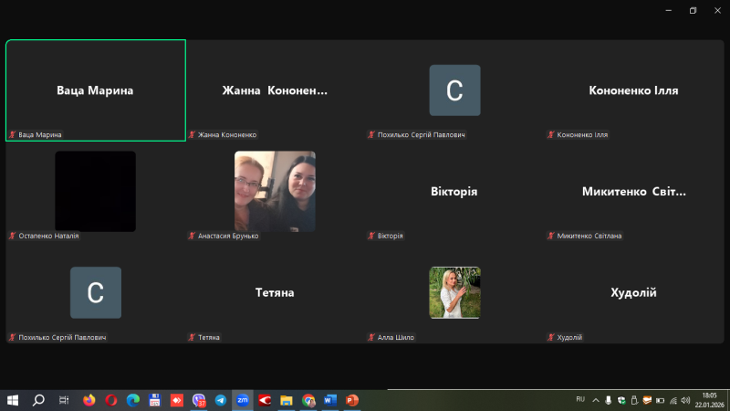The width and height of the screenshot is (730, 411).
Task: Click Ваца Марина's muted microphone icon
Action: coord(13,135)
